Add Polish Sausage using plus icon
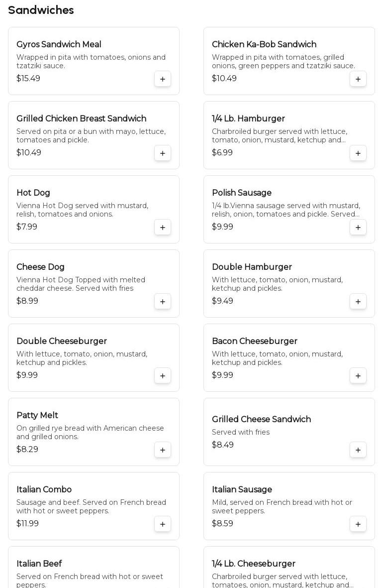Viewport: 383px width, 588px height. click(358, 228)
